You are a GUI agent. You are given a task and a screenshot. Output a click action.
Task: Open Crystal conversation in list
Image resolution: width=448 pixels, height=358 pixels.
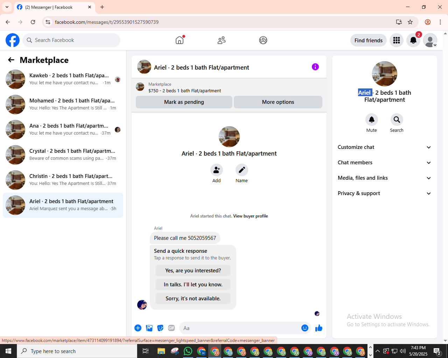pos(63,155)
